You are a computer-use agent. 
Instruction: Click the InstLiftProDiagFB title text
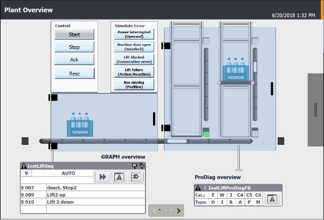(229, 188)
